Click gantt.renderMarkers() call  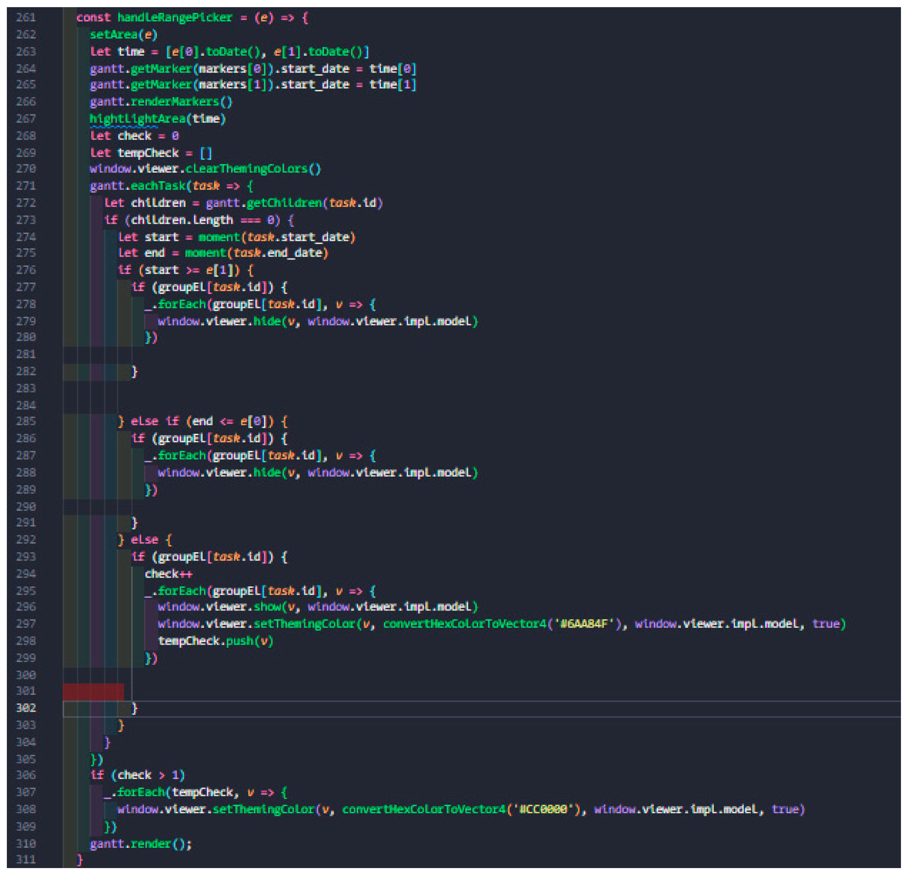tap(161, 102)
